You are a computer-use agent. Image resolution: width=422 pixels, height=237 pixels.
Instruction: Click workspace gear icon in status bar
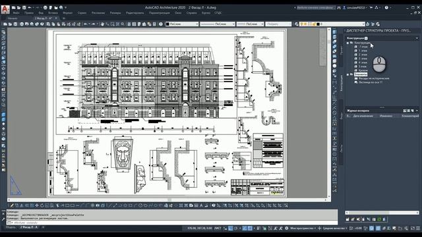[x=287, y=228]
